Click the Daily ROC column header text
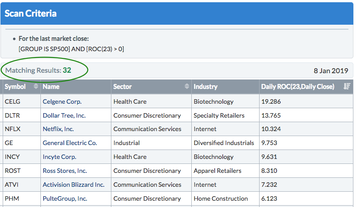Viewport: 357px width, 207px height. (297, 86)
